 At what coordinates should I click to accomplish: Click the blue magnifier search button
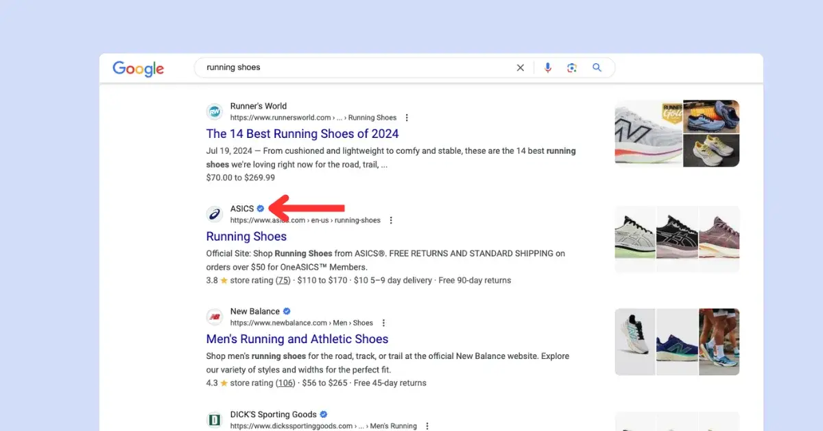point(597,67)
